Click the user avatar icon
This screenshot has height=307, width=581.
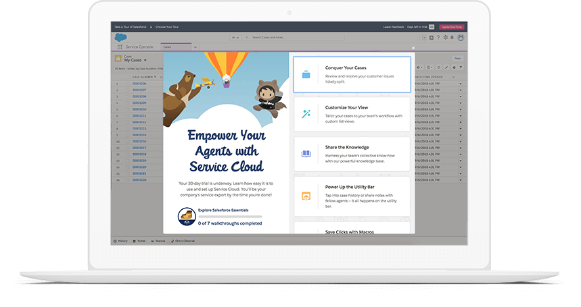coord(461,38)
